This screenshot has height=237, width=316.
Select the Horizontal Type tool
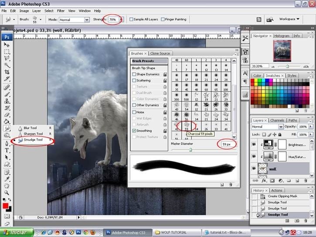click(x=7, y=150)
